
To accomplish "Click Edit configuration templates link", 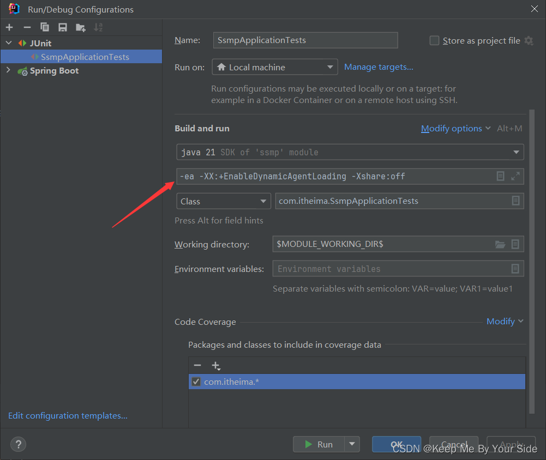I will (x=67, y=415).
